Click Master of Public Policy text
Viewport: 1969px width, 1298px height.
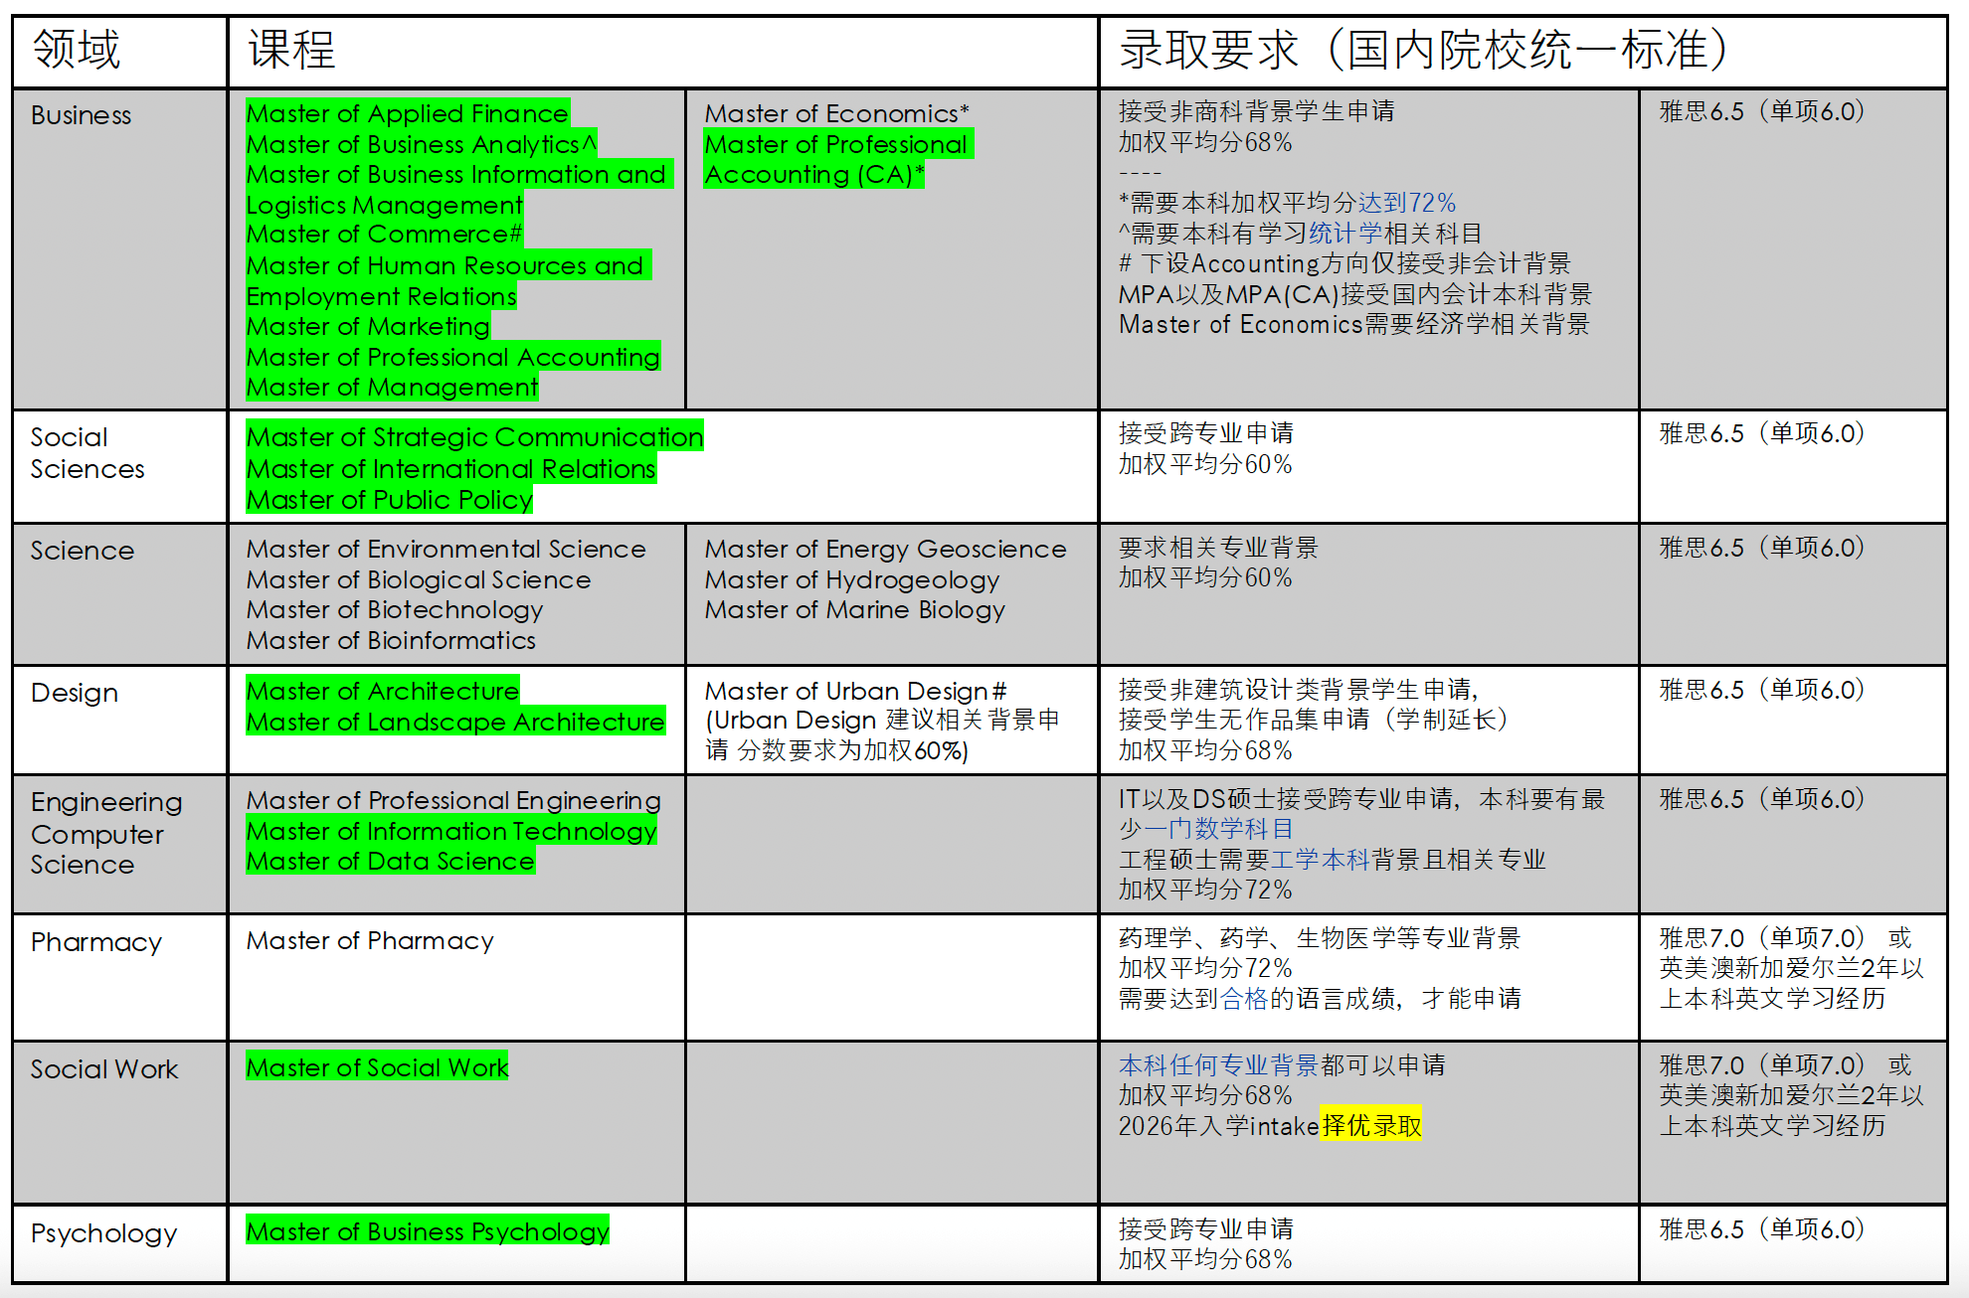pyautogui.click(x=390, y=499)
